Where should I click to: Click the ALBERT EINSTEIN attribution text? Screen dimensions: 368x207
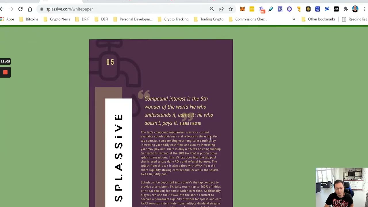[x=190, y=124]
